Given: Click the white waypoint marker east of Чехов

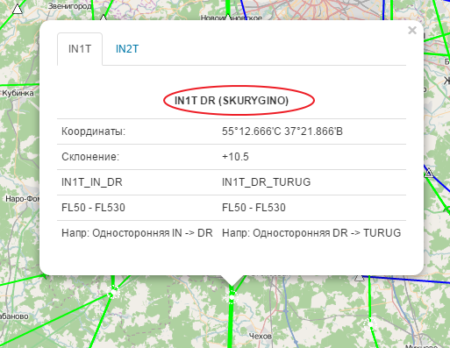Looking at the screenshot, I should 370,323.
